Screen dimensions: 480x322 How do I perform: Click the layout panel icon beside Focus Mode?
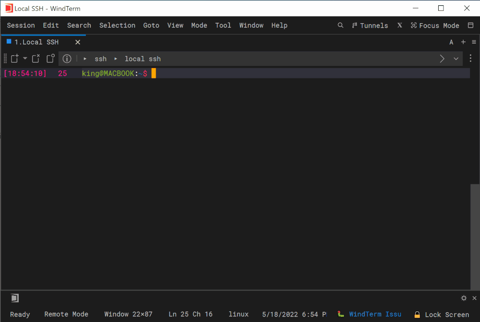click(471, 25)
